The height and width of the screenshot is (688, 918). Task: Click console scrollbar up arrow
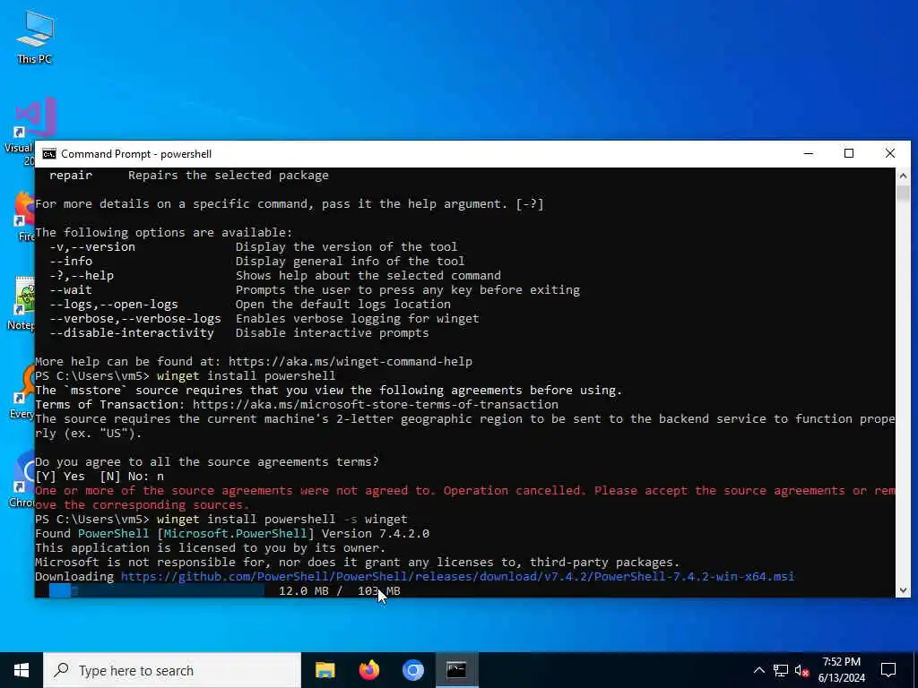[903, 176]
